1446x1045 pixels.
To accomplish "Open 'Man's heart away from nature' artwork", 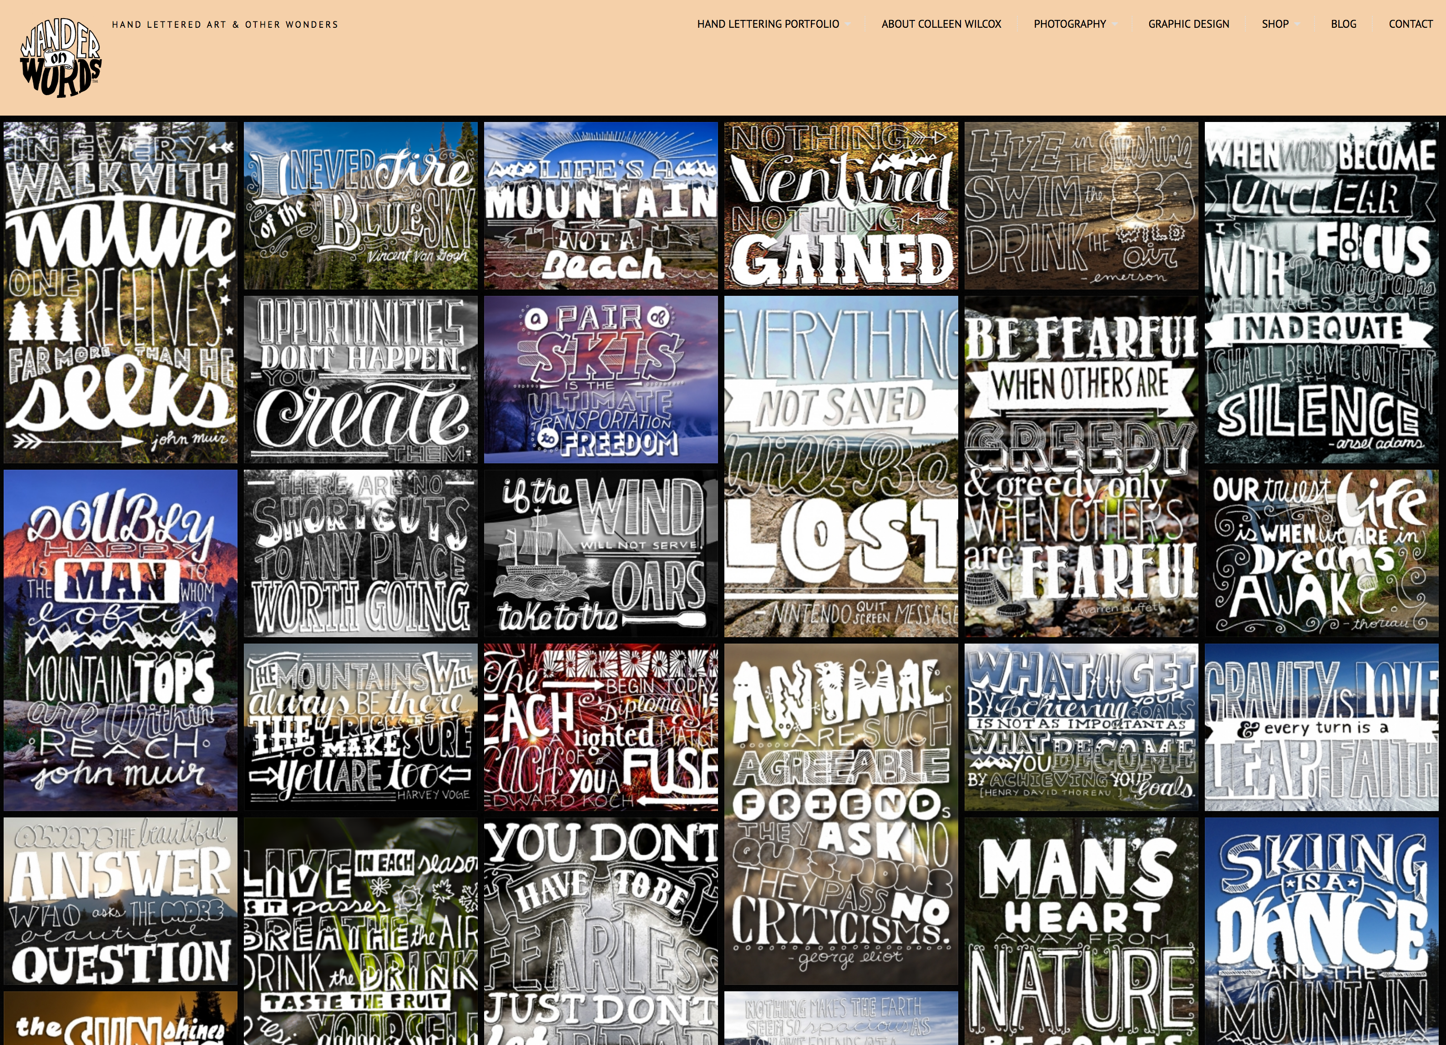I will click(x=1081, y=931).
